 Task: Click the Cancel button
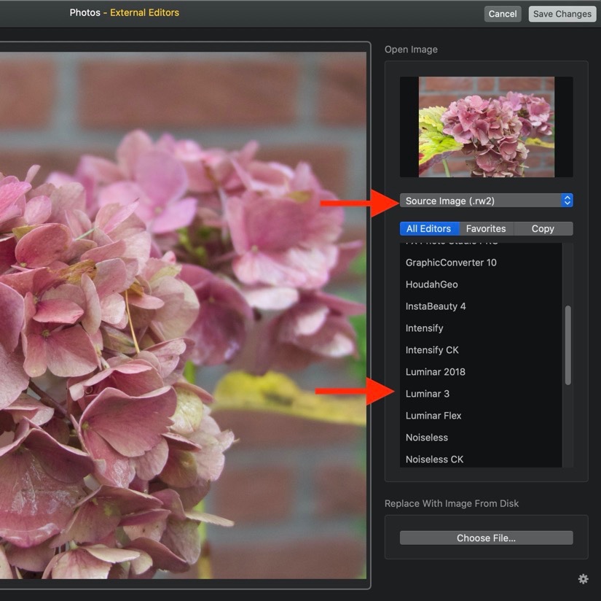click(x=503, y=14)
